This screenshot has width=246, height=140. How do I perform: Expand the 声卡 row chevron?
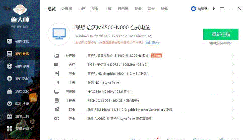pos(233,118)
